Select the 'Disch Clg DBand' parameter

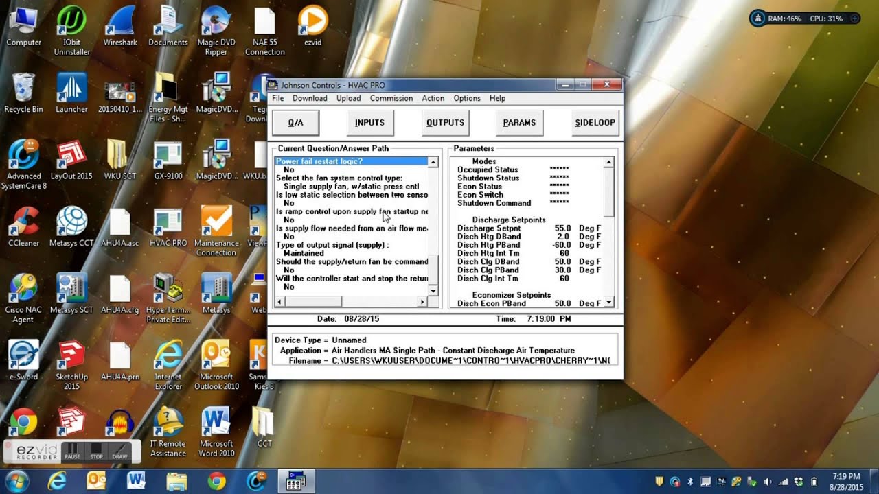click(489, 261)
